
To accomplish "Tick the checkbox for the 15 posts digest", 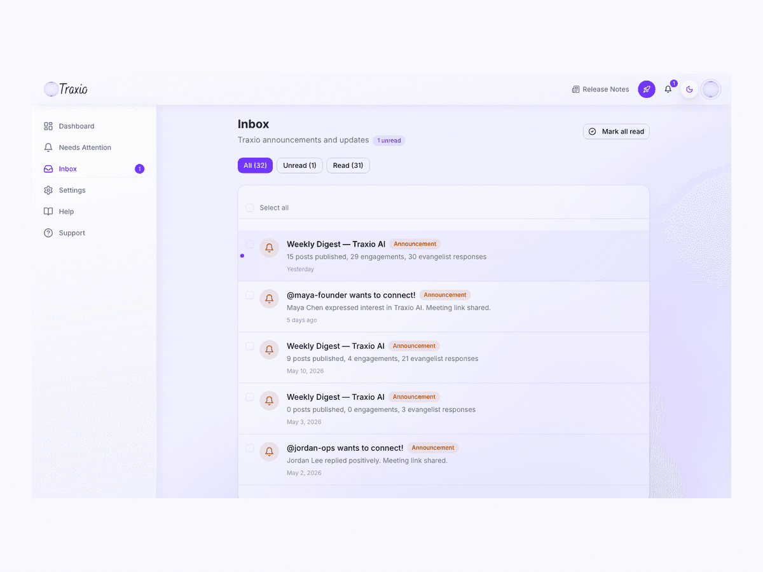I will tap(250, 244).
